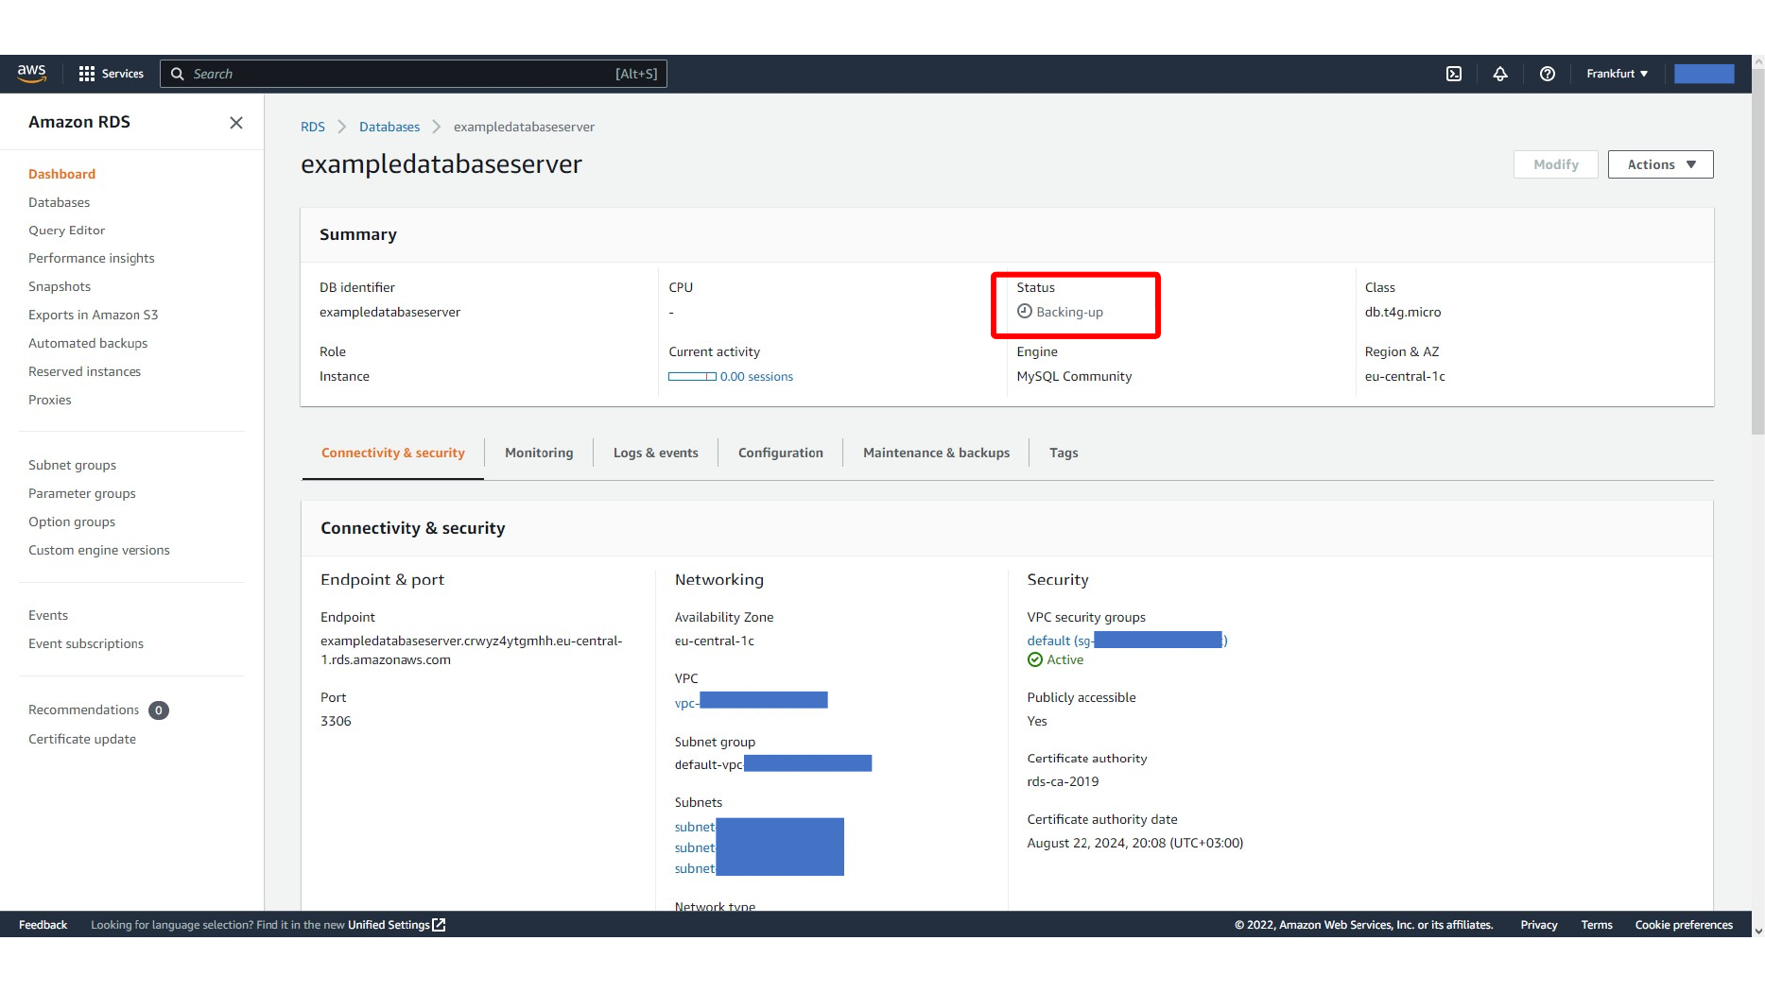
Task: Open Events in the sidebar
Action: 48,616
